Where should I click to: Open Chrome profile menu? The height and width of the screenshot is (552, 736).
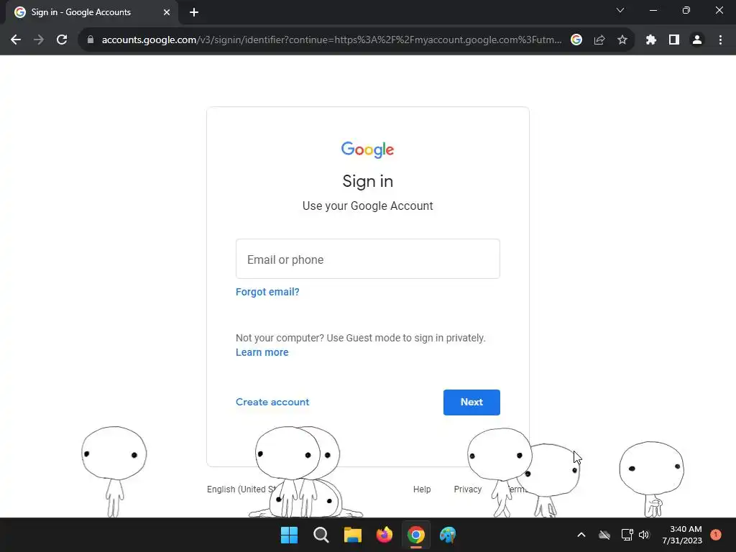pyautogui.click(x=697, y=40)
